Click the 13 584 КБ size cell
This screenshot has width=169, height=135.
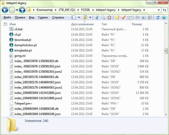(142, 93)
